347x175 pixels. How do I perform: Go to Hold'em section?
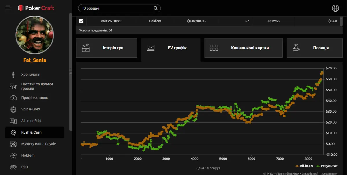[x=28, y=156]
